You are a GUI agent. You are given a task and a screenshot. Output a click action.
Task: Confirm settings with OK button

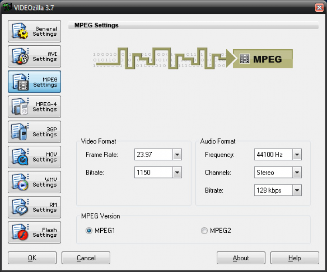pos(32,258)
